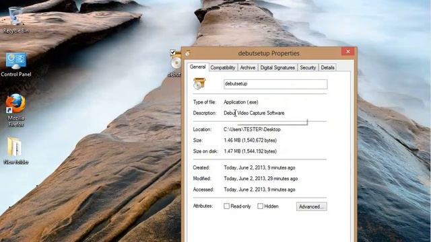Click the Created date value

259,167
